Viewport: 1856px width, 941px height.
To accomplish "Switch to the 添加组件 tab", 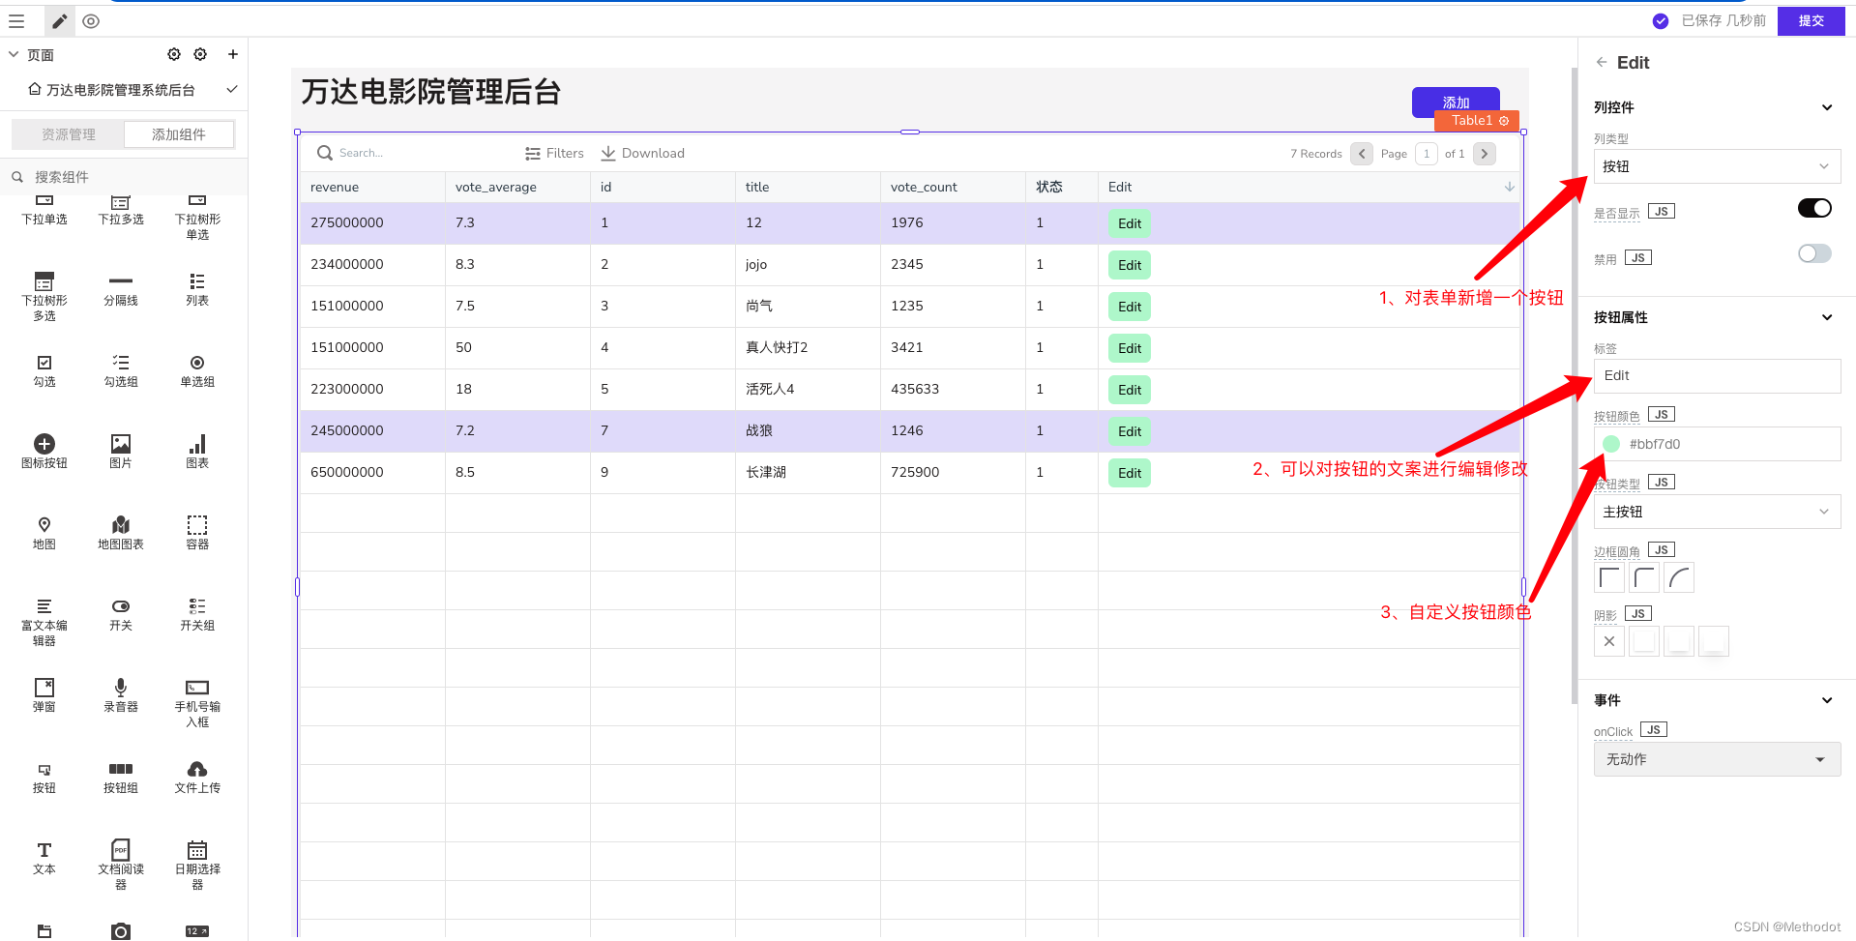I will tap(179, 134).
